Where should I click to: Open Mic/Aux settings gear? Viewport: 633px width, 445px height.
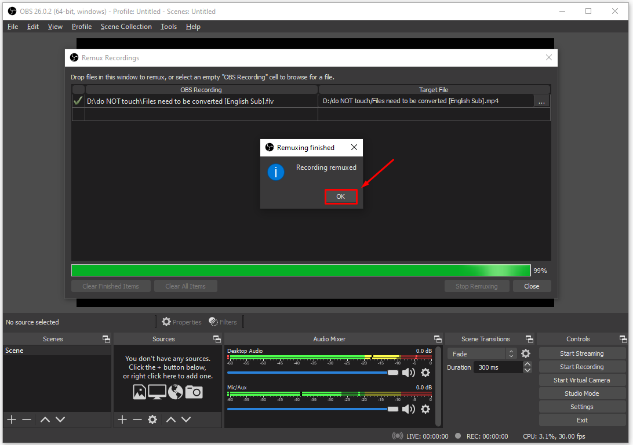point(425,409)
